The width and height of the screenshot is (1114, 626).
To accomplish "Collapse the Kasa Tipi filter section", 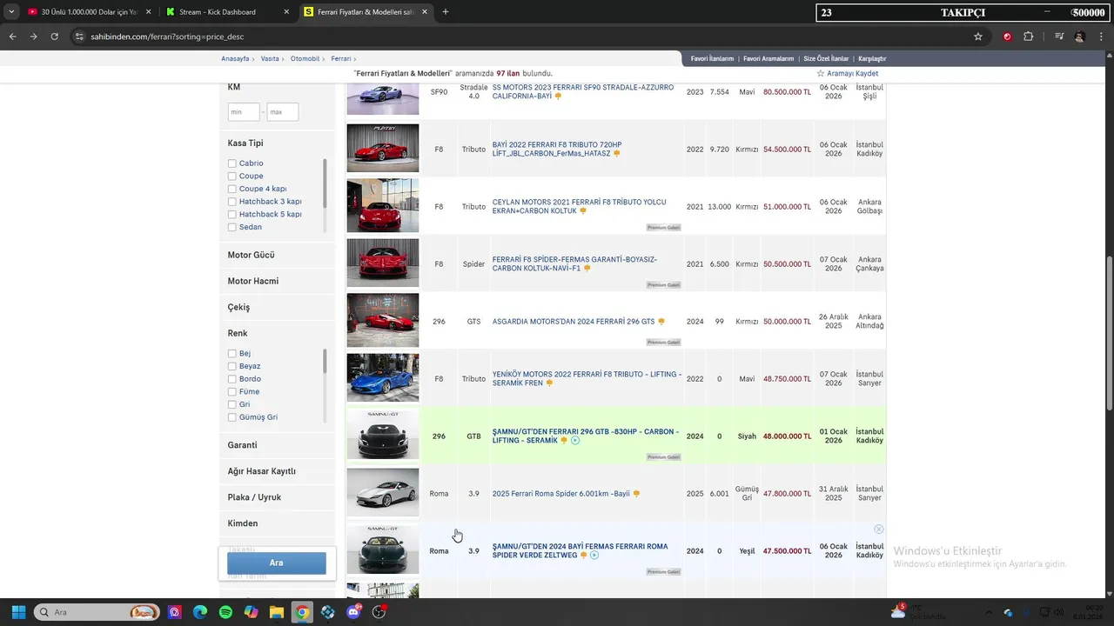I will tap(245, 143).
